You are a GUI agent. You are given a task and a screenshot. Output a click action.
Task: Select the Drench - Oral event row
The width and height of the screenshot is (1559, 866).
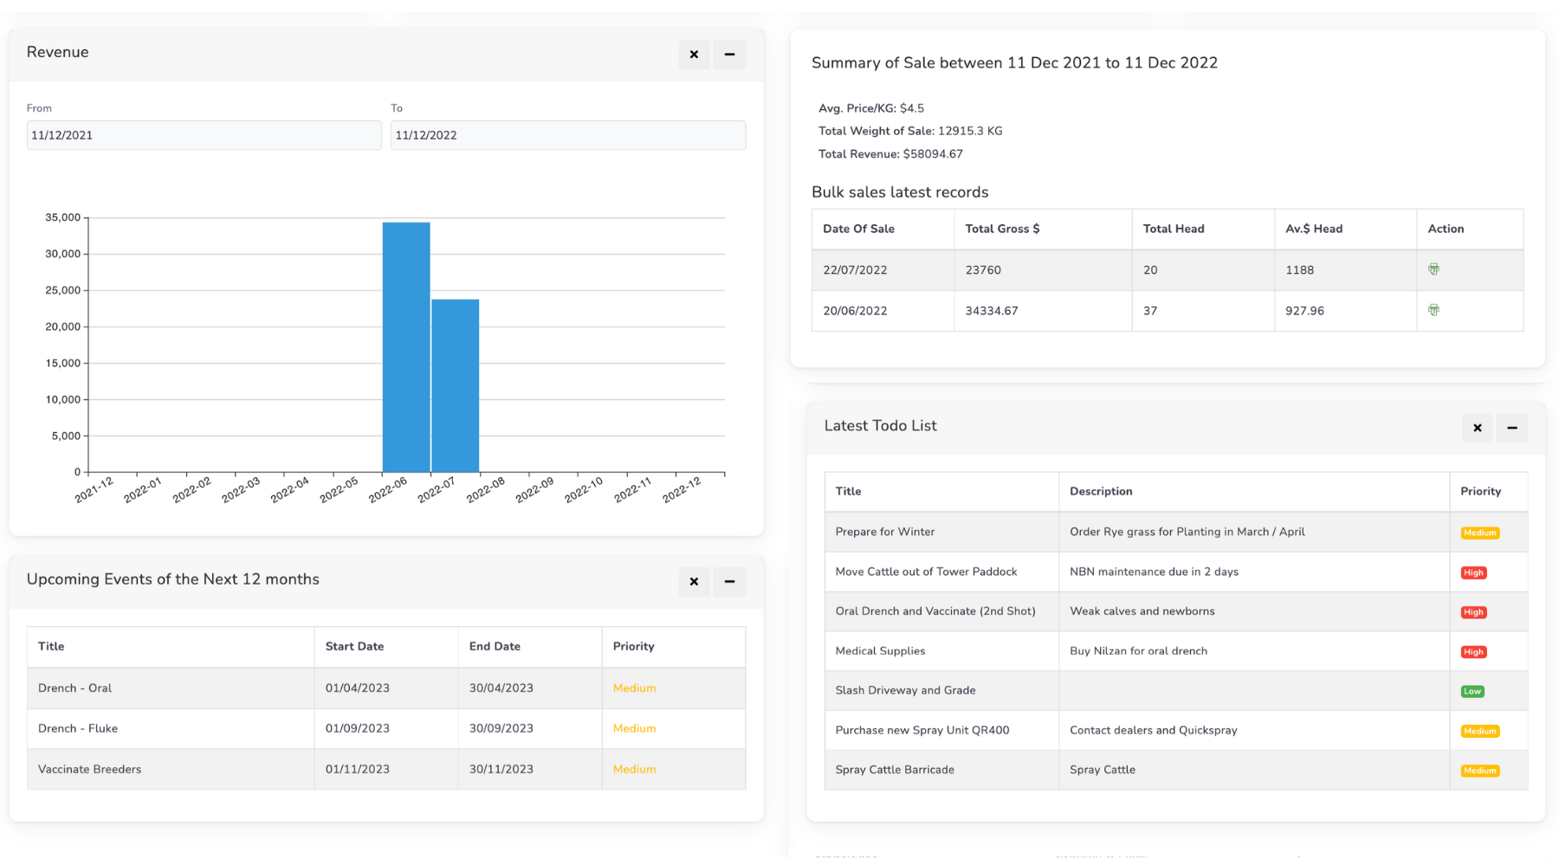pyautogui.click(x=75, y=688)
